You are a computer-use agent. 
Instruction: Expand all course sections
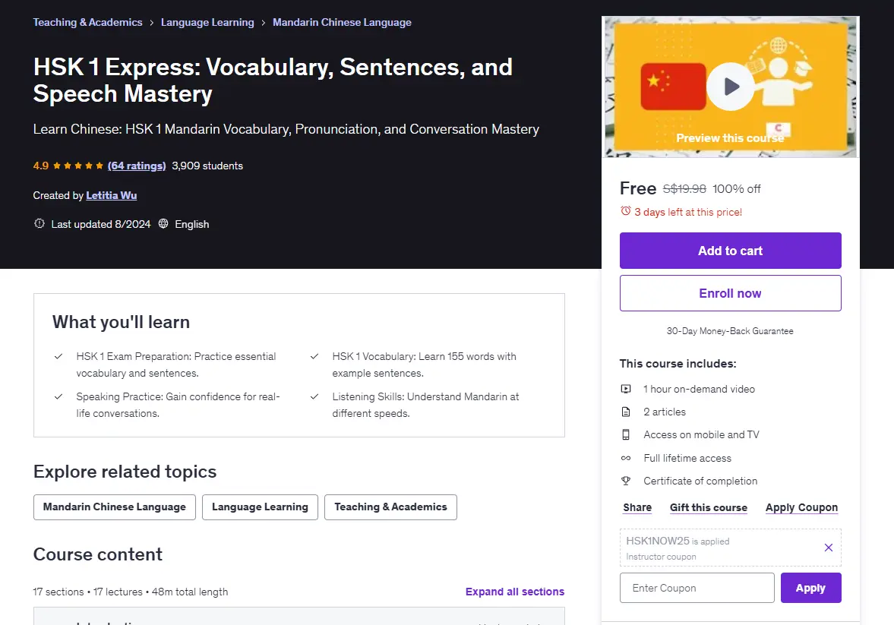coord(515,592)
